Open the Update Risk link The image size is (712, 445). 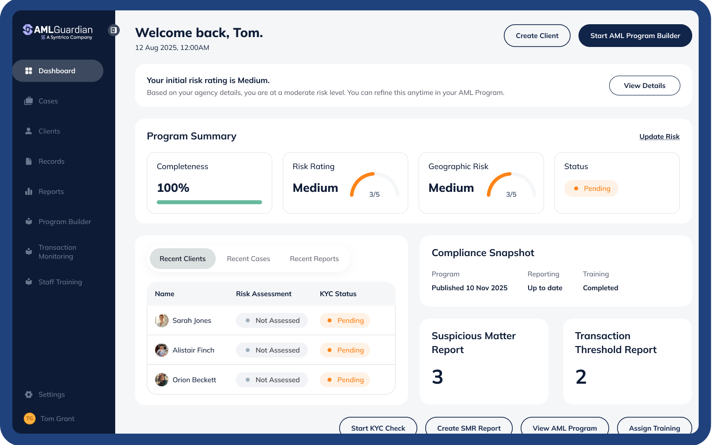[659, 136]
